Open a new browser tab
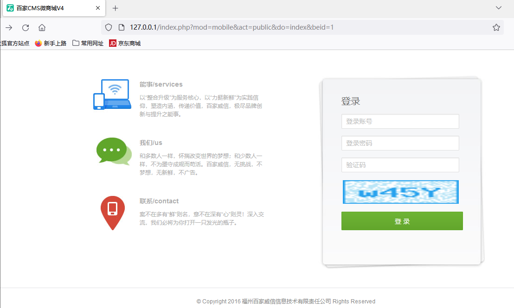The image size is (514, 308). tap(115, 8)
